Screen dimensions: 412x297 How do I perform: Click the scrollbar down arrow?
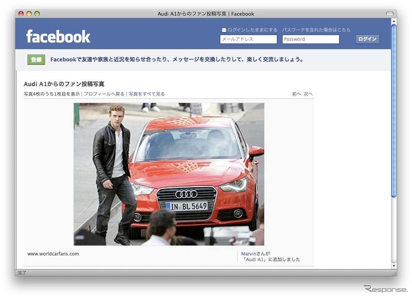[394, 266]
